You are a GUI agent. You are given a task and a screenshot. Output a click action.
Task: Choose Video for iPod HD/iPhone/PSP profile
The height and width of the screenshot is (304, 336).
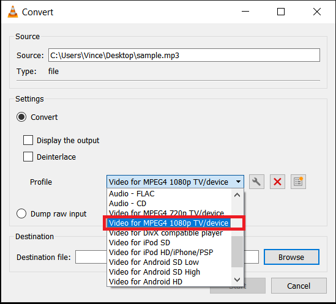pyautogui.click(x=169, y=253)
